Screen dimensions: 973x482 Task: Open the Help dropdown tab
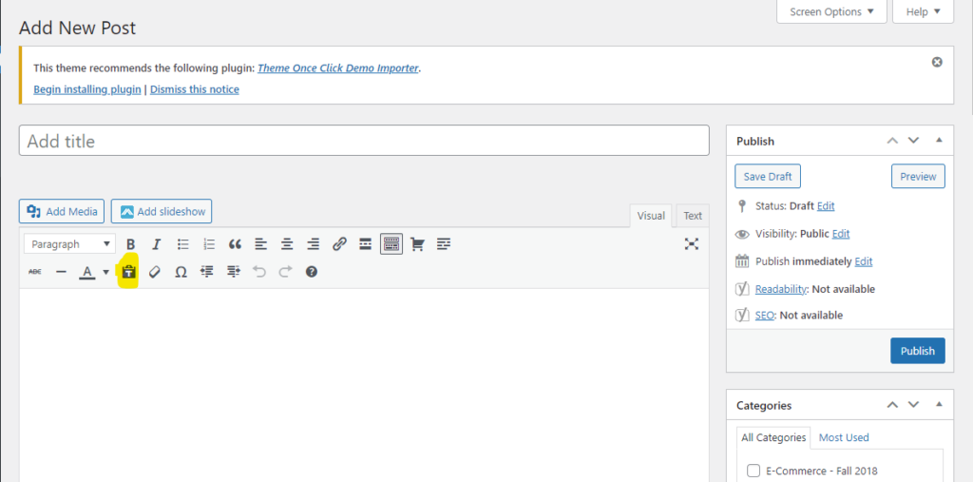(x=923, y=11)
